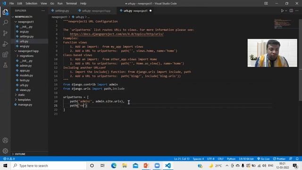Viewport: 302px width, 170px height.
Task: Open Explorer panel more actions ellipsis
Action: (43, 11)
